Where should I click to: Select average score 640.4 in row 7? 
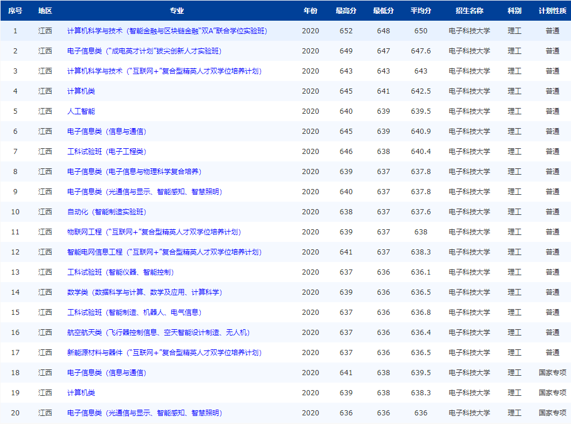pyautogui.click(x=421, y=152)
